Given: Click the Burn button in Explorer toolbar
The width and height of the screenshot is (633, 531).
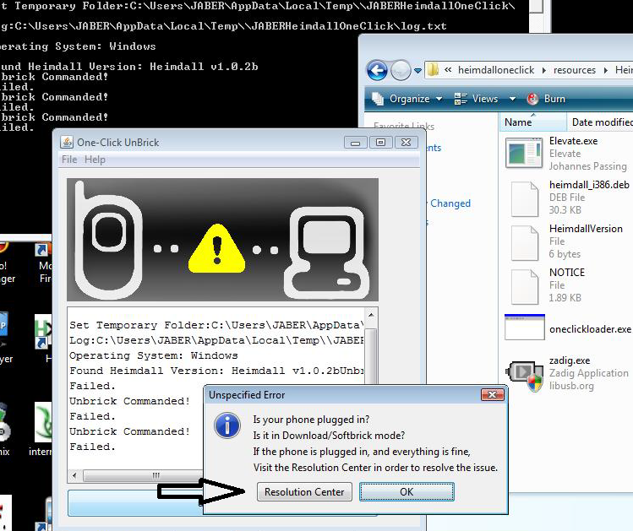Looking at the screenshot, I should click(x=546, y=99).
